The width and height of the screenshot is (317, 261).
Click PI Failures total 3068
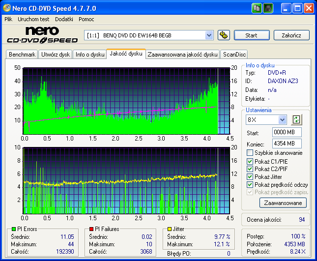pos(146,252)
